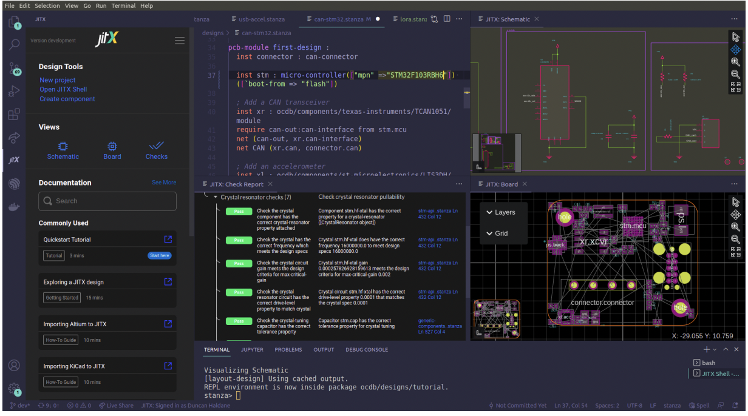The width and height of the screenshot is (748, 416).
Task: Open the Terminal menu
Action: coord(123,5)
